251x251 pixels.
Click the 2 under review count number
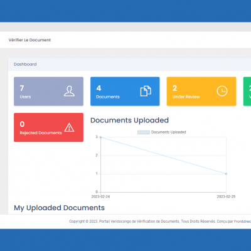174,88
